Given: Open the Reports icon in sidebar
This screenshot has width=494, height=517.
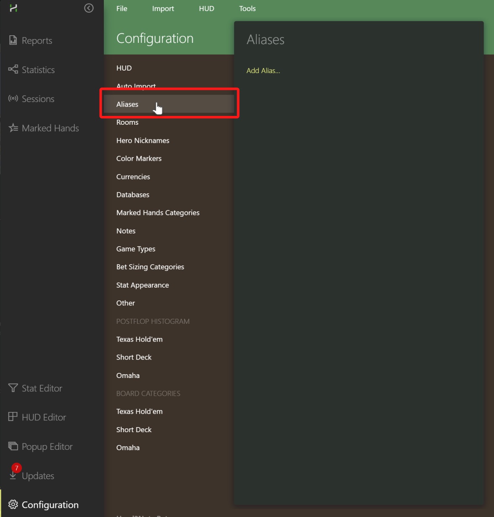Looking at the screenshot, I should (x=13, y=40).
